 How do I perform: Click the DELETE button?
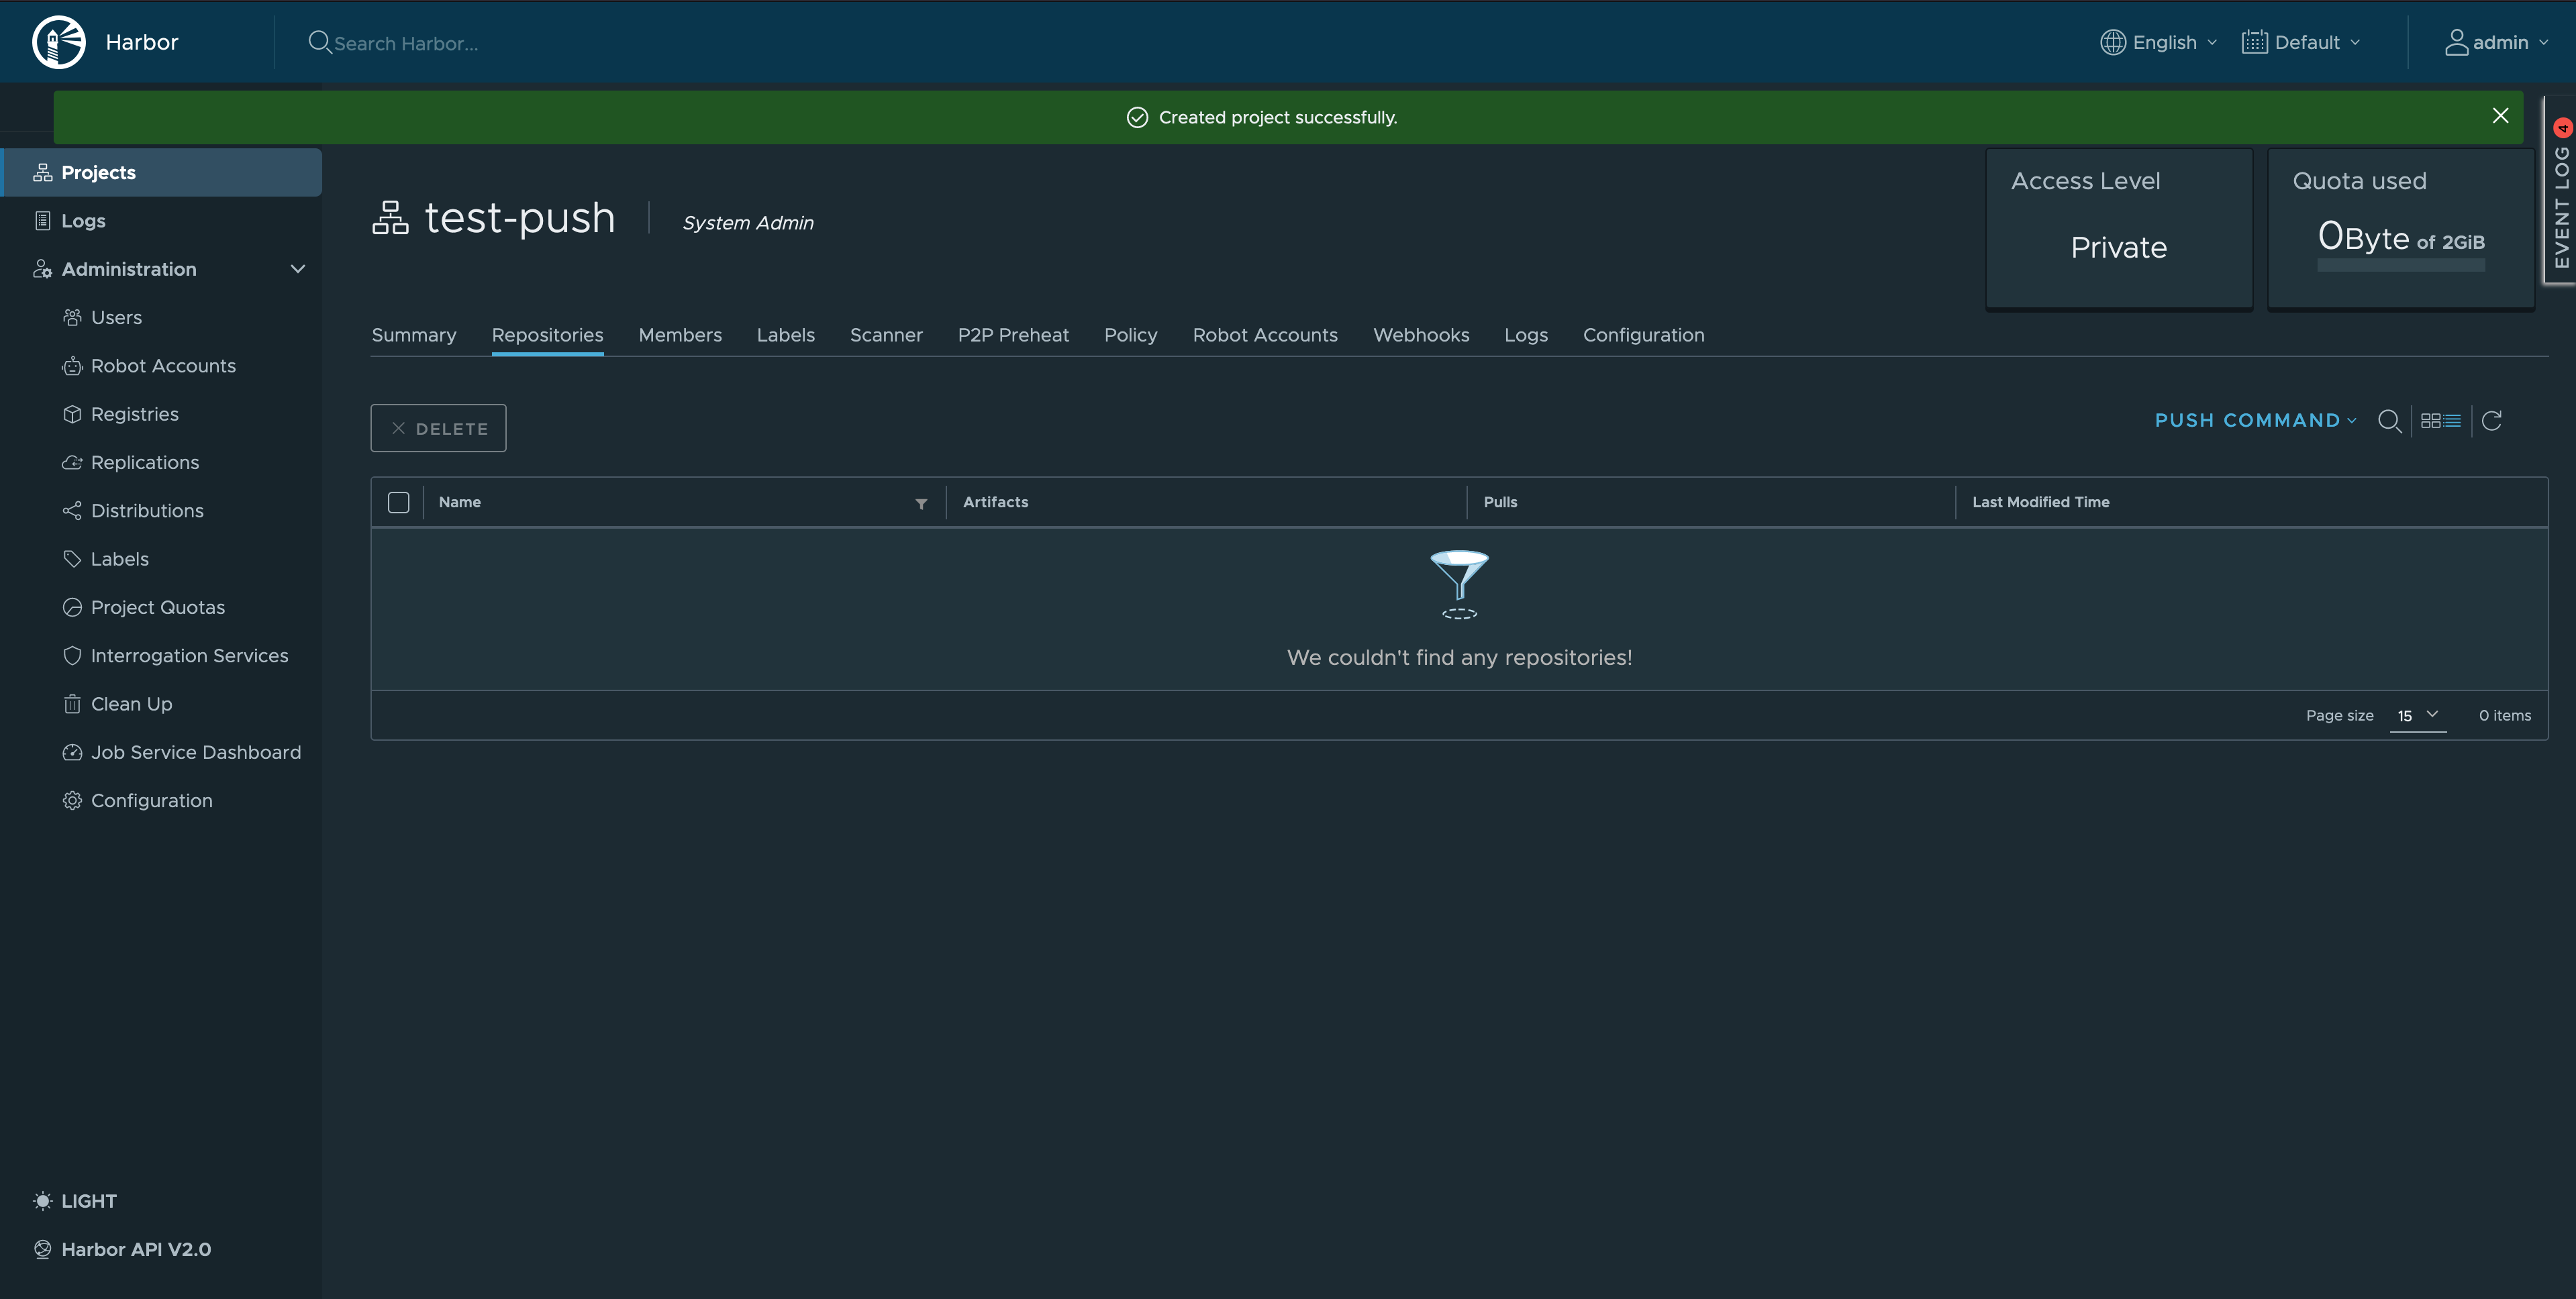[x=438, y=428]
